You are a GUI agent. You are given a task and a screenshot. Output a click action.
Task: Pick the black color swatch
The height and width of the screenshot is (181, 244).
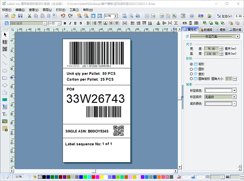pyautogui.click(x=44, y=177)
